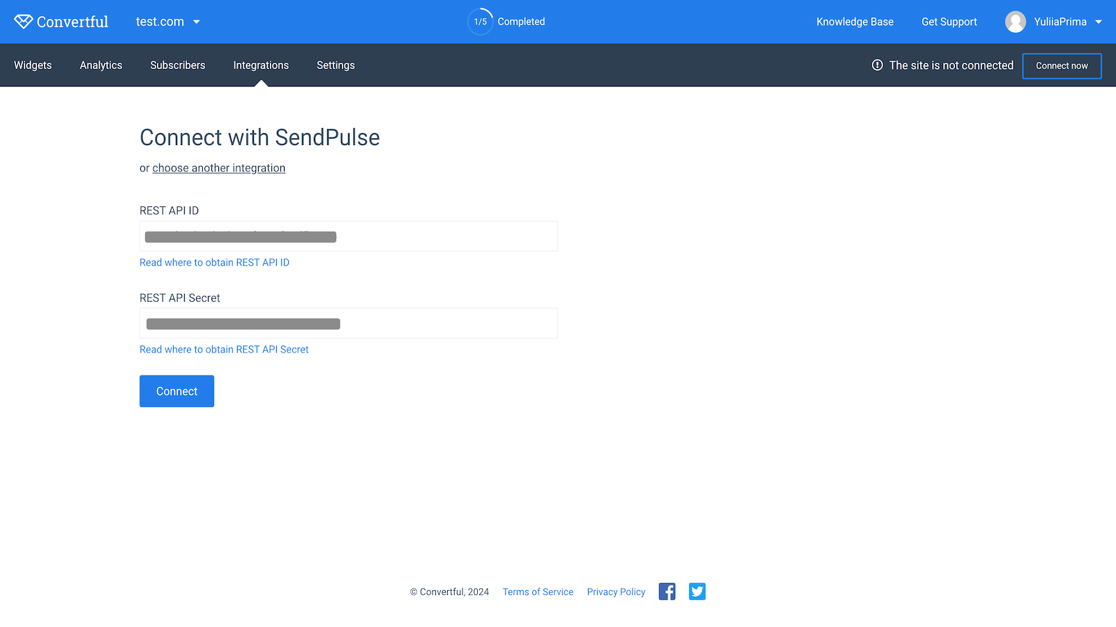
Task: Click the 1/5 progress circle indicator
Action: [x=480, y=22]
